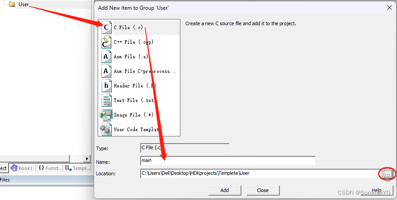
Task: Switch to the Books tab
Action: pyautogui.click(x=22, y=168)
